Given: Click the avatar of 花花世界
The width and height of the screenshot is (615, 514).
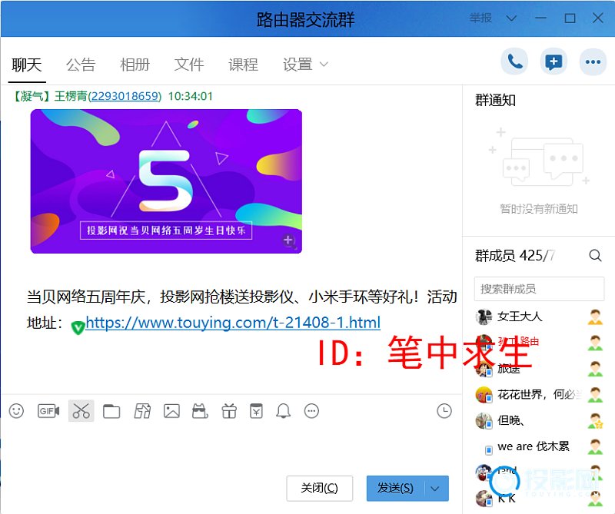Looking at the screenshot, I should pos(484,394).
